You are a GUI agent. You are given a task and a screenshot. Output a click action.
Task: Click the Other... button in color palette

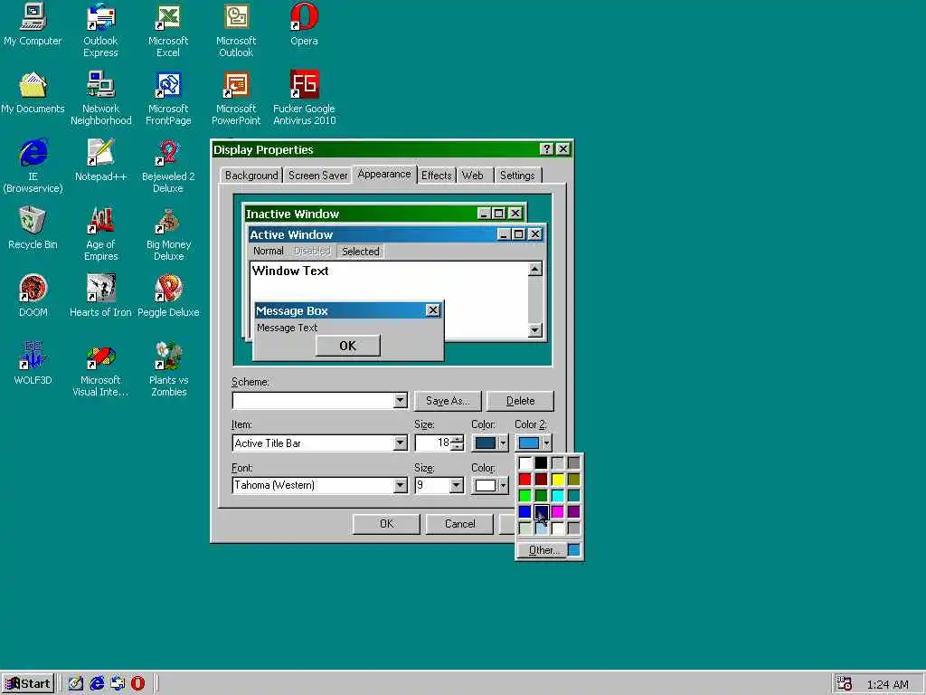542,550
